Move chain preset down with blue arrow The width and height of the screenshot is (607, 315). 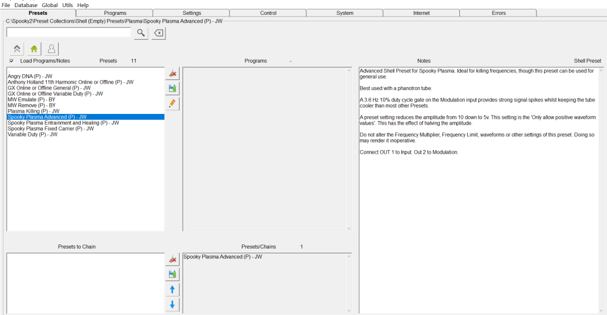pyautogui.click(x=172, y=304)
